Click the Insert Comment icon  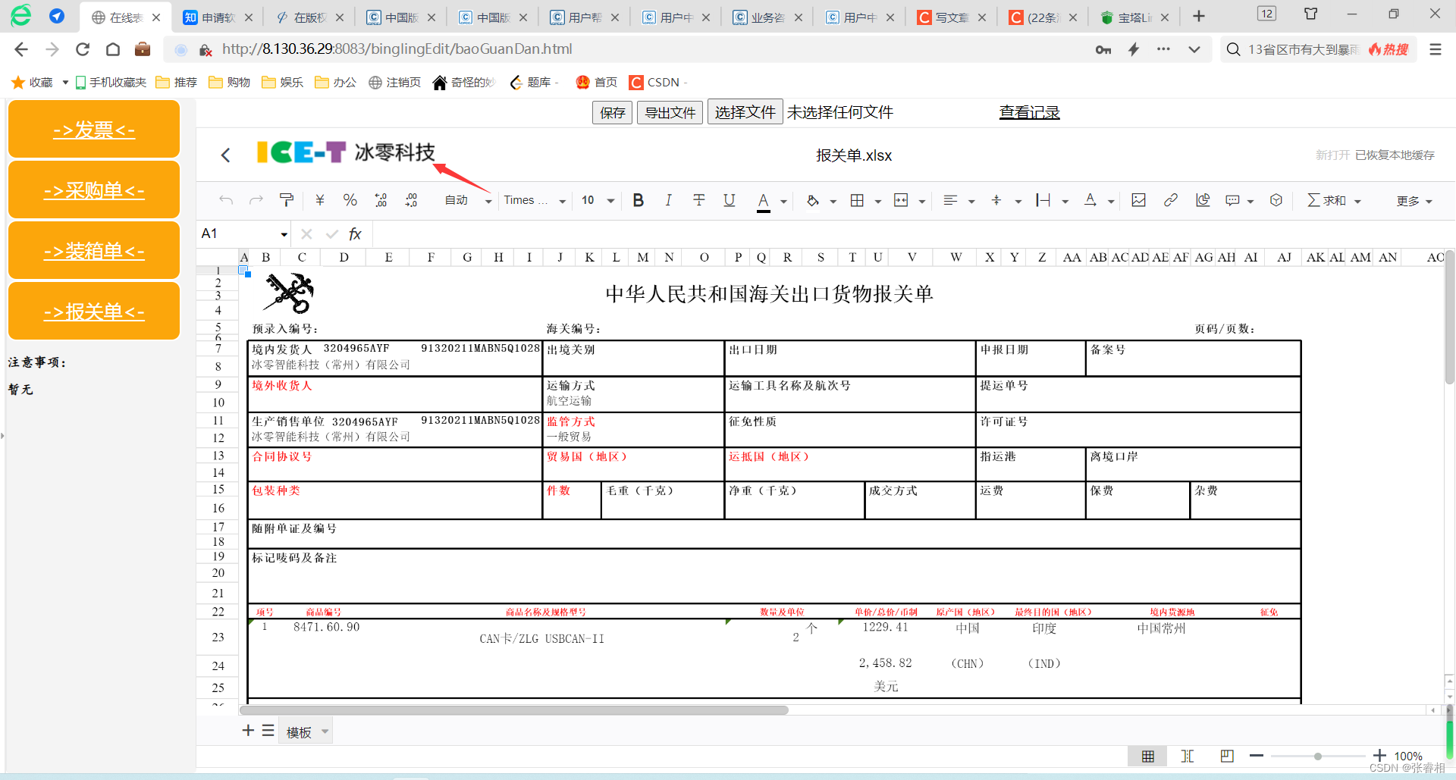[x=1233, y=200]
